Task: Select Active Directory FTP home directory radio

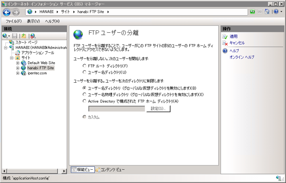Action: click(x=84, y=101)
